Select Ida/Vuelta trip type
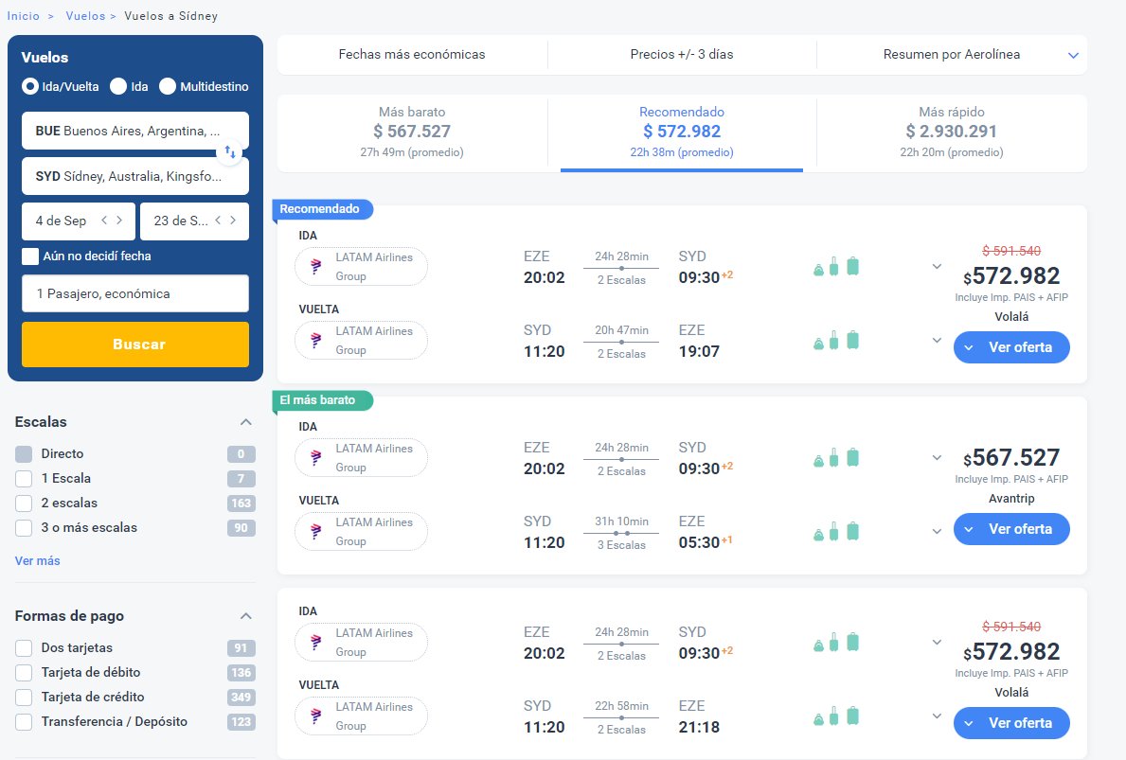Screen dimensions: 1126x760 30,86
